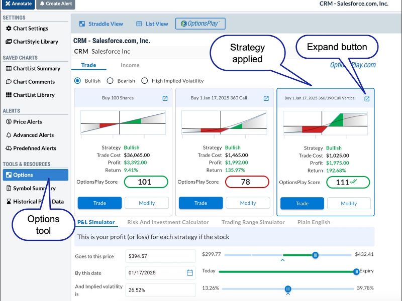Click the $1,992.00 profit value
This screenshot has height=301, width=402.
click(x=237, y=163)
